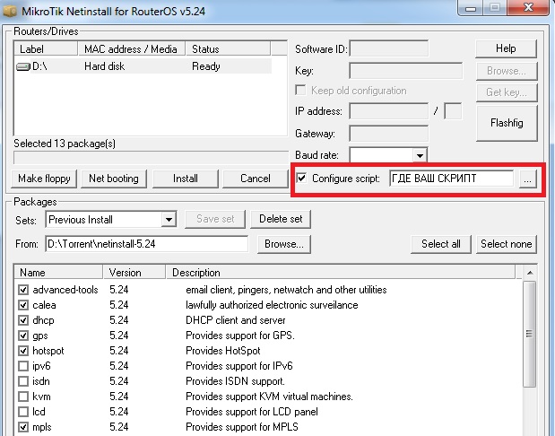Click the Flashfig button
The width and height of the screenshot is (555, 436).
coord(507,123)
